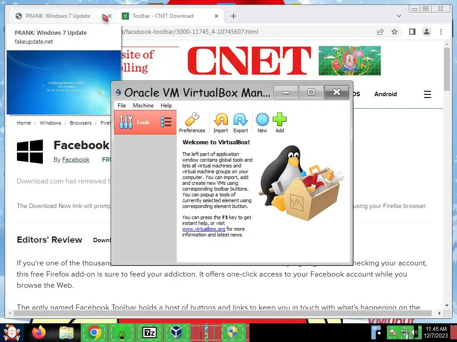Click Windows in the breadcrumb
The height and width of the screenshot is (342, 457).
tap(50, 123)
